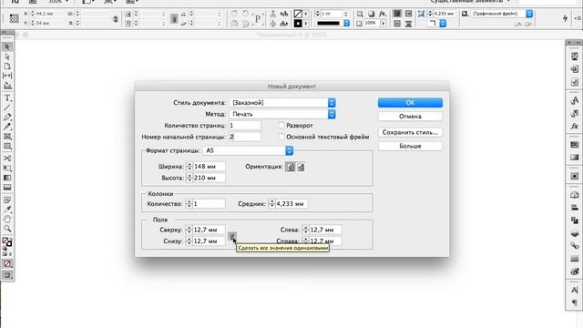Enable the Разворот checkbox
The width and height of the screenshot is (583, 328).
(x=281, y=126)
